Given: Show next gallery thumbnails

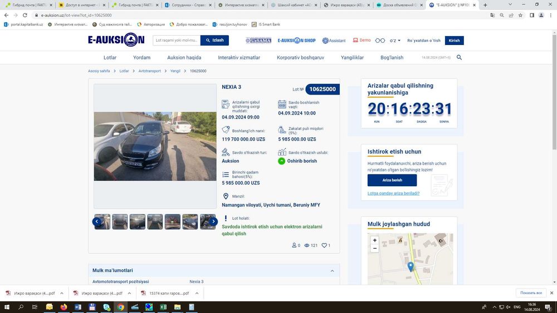Looking at the screenshot, I should (x=213, y=221).
